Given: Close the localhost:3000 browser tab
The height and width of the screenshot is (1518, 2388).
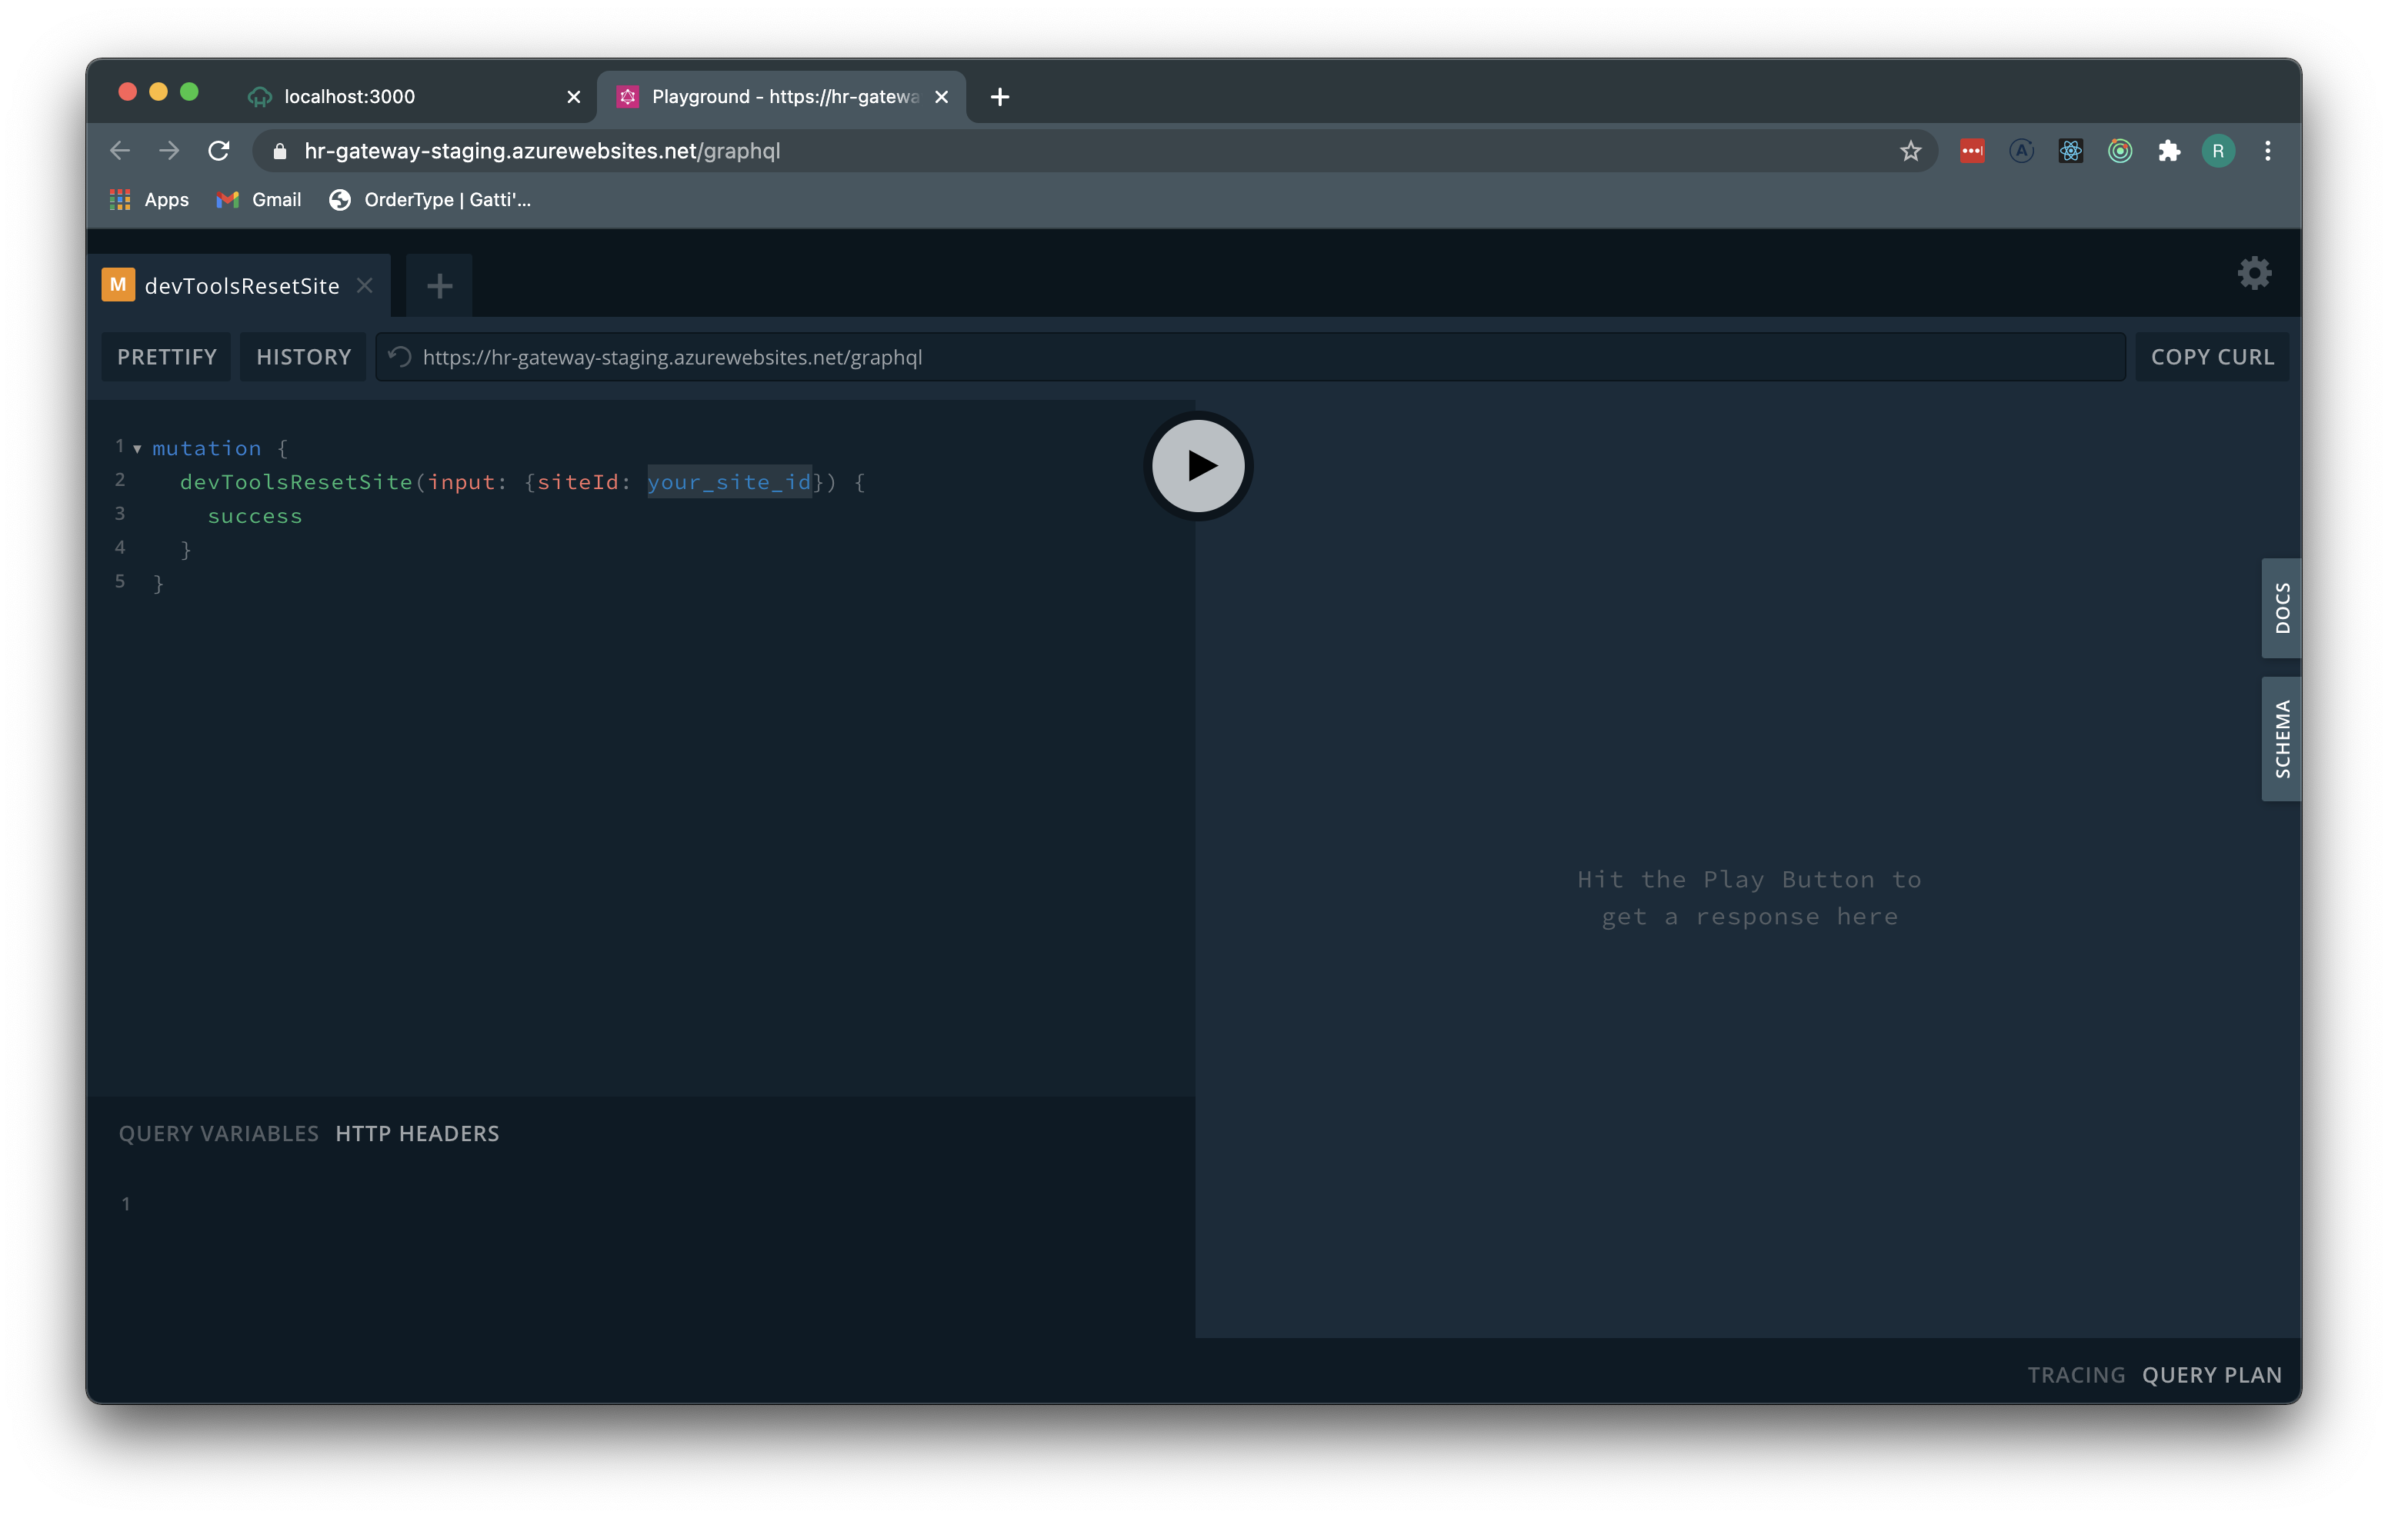Looking at the screenshot, I should (573, 96).
